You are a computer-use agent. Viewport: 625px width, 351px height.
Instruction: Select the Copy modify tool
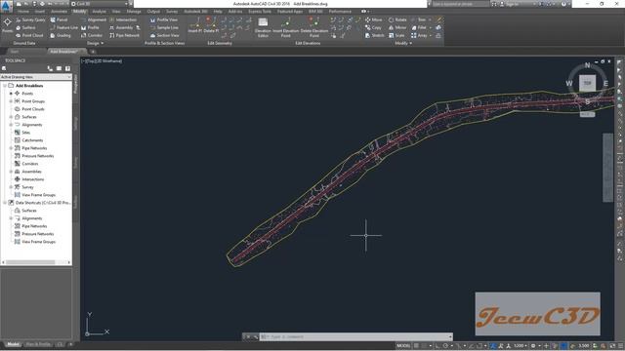[373, 27]
